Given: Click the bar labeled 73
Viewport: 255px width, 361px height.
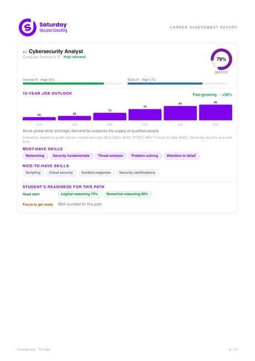Looking at the screenshot, I should click(x=110, y=117).
